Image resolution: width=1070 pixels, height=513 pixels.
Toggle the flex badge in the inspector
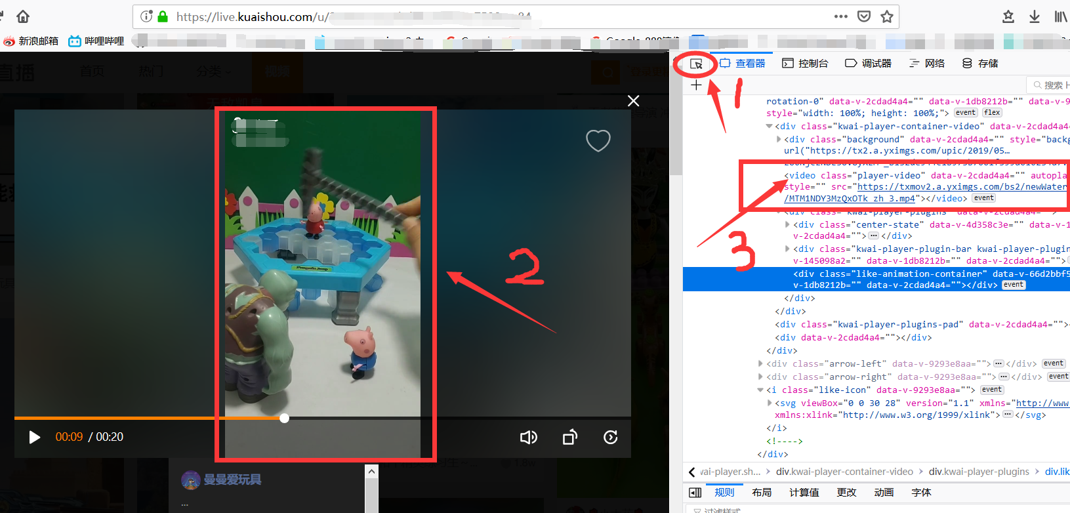992,113
